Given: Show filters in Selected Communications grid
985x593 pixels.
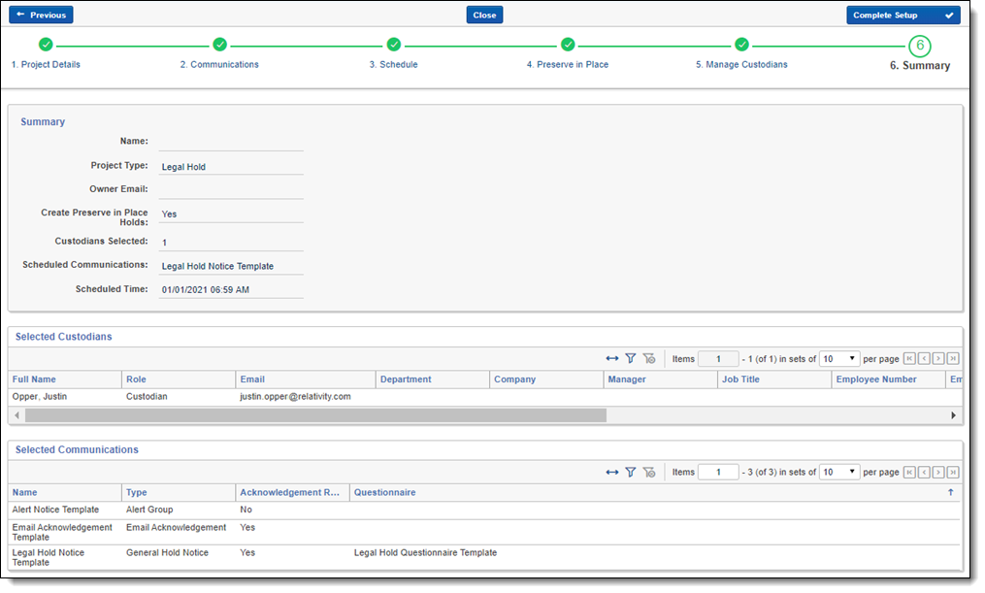Looking at the screenshot, I should pyautogui.click(x=630, y=472).
